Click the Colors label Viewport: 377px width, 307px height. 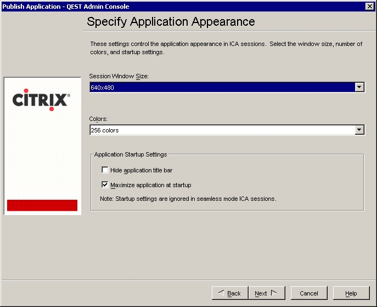99,119
